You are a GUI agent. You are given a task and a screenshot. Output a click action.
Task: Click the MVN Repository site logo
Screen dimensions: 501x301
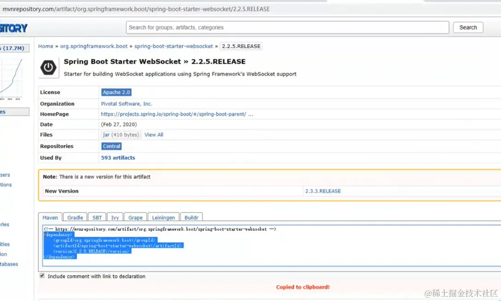coord(14,28)
